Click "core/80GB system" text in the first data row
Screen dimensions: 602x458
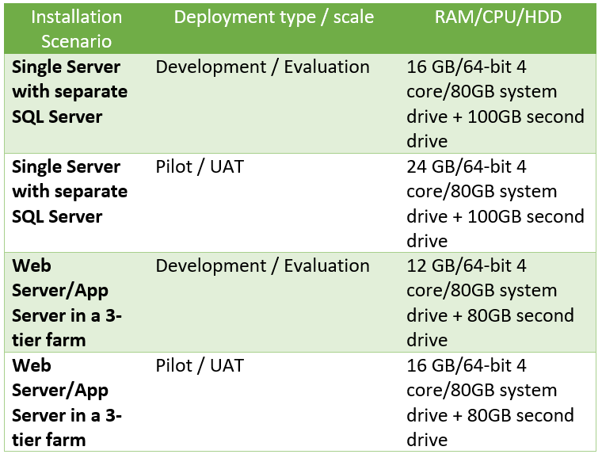tap(482, 91)
